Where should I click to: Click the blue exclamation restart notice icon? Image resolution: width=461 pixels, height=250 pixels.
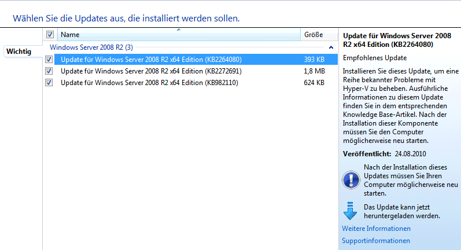[x=351, y=180]
